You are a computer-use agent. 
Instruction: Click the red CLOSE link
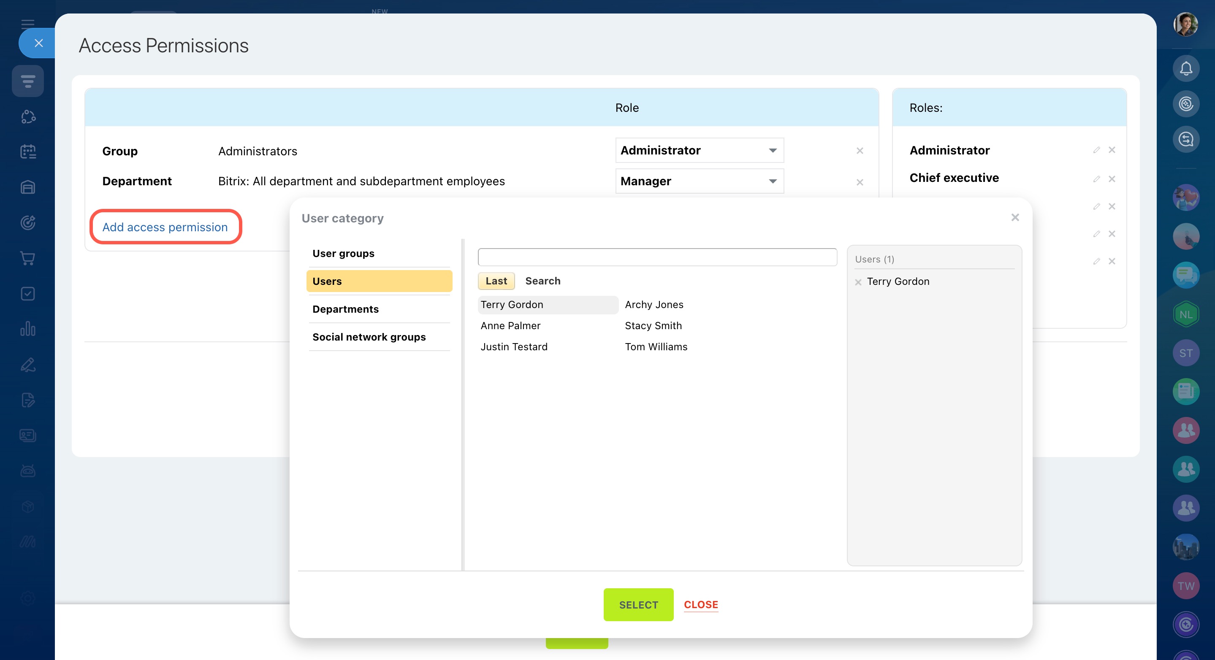[700, 604]
